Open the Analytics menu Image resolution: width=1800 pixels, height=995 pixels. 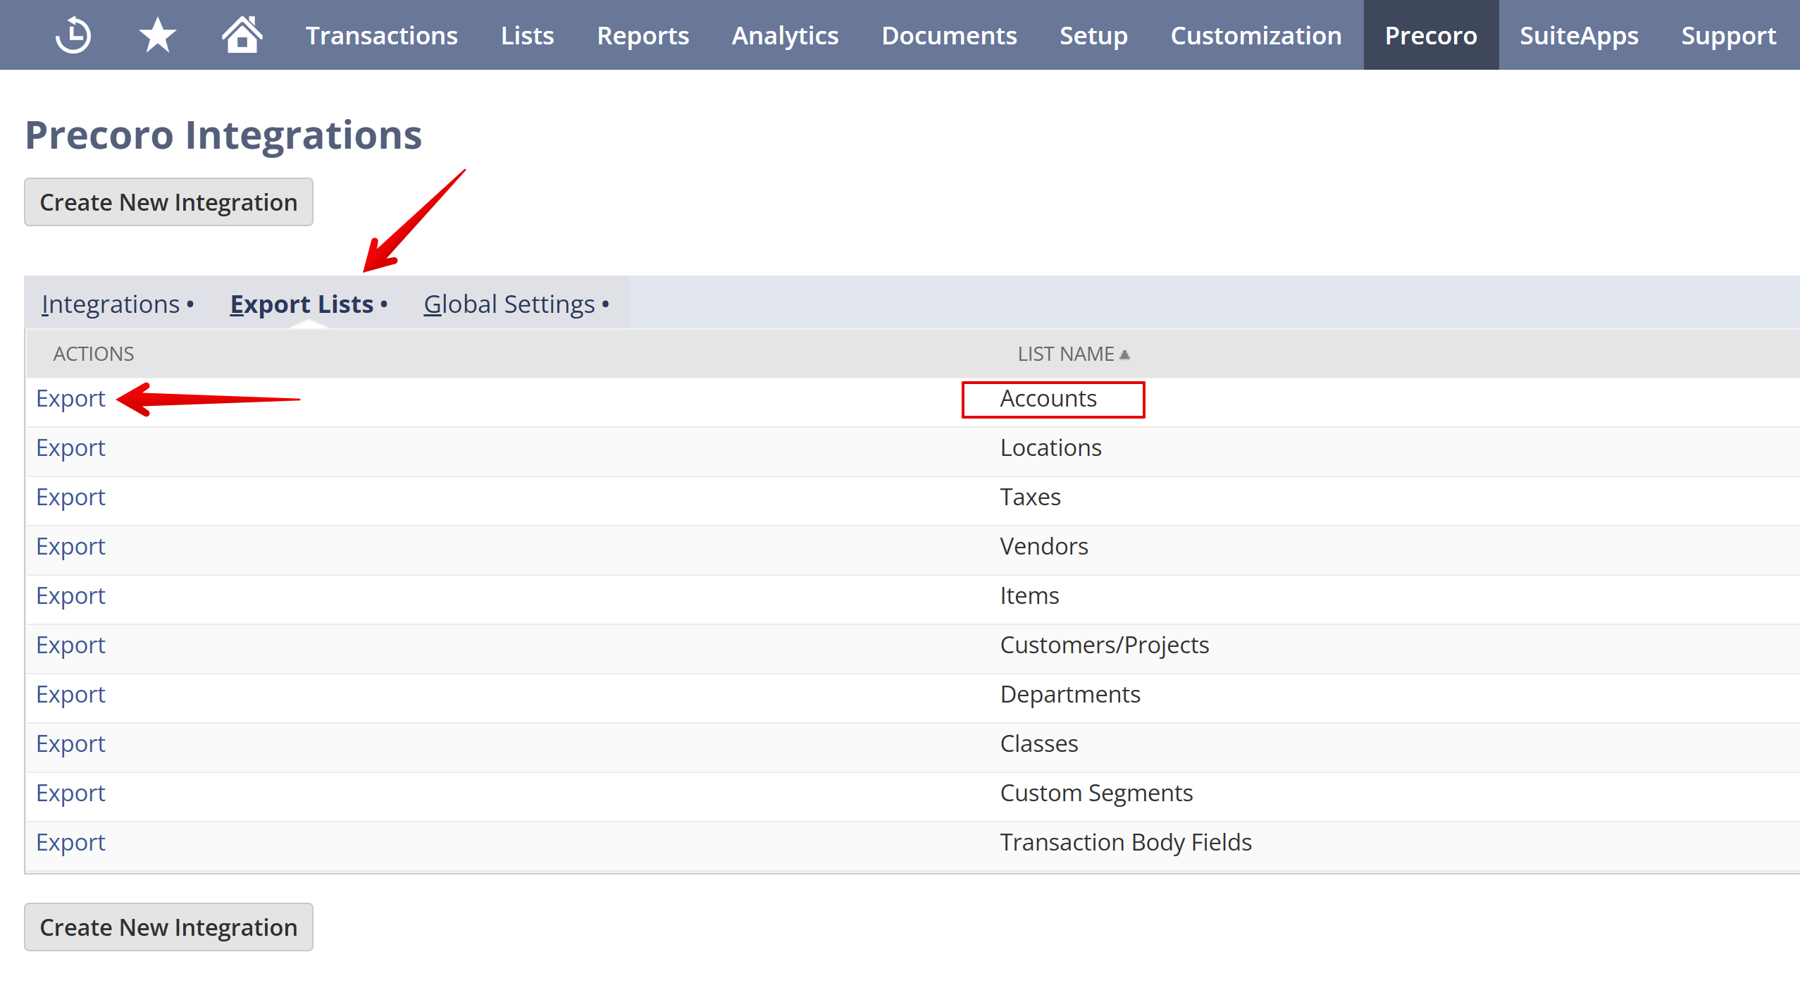click(x=785, y=35)
